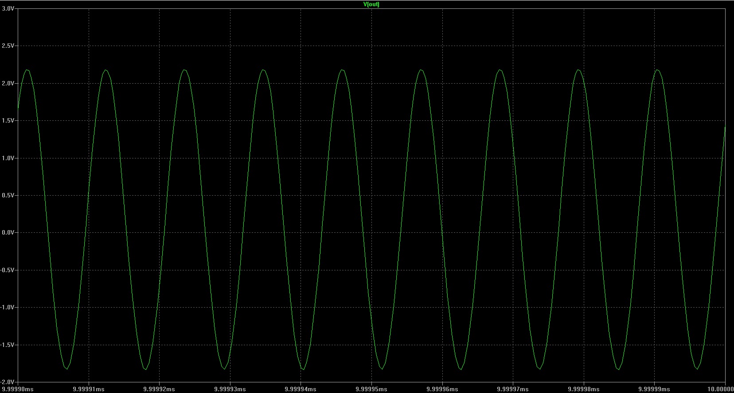
Task: Click the 1.0V vertical axis label
Action: 8,158
